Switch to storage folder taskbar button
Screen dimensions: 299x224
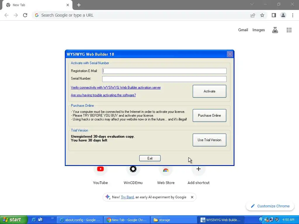[x=174, y=220]
